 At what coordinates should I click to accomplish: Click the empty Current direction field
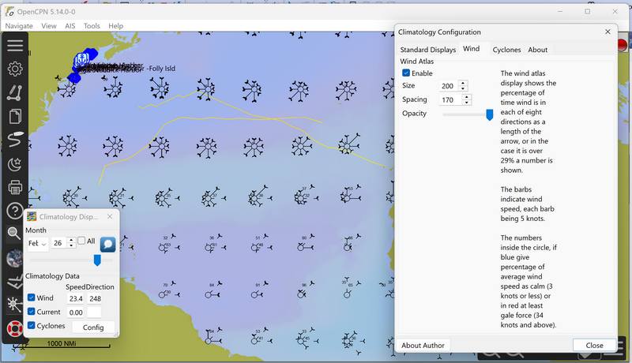tap(94, 312)
